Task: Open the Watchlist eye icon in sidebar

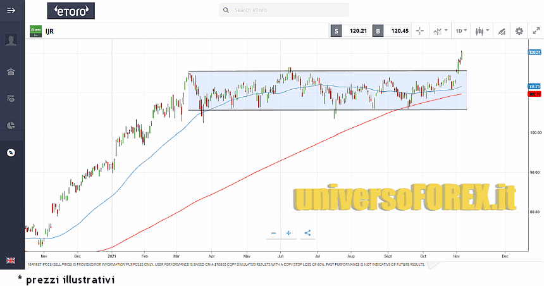Action: pos(11,98)
